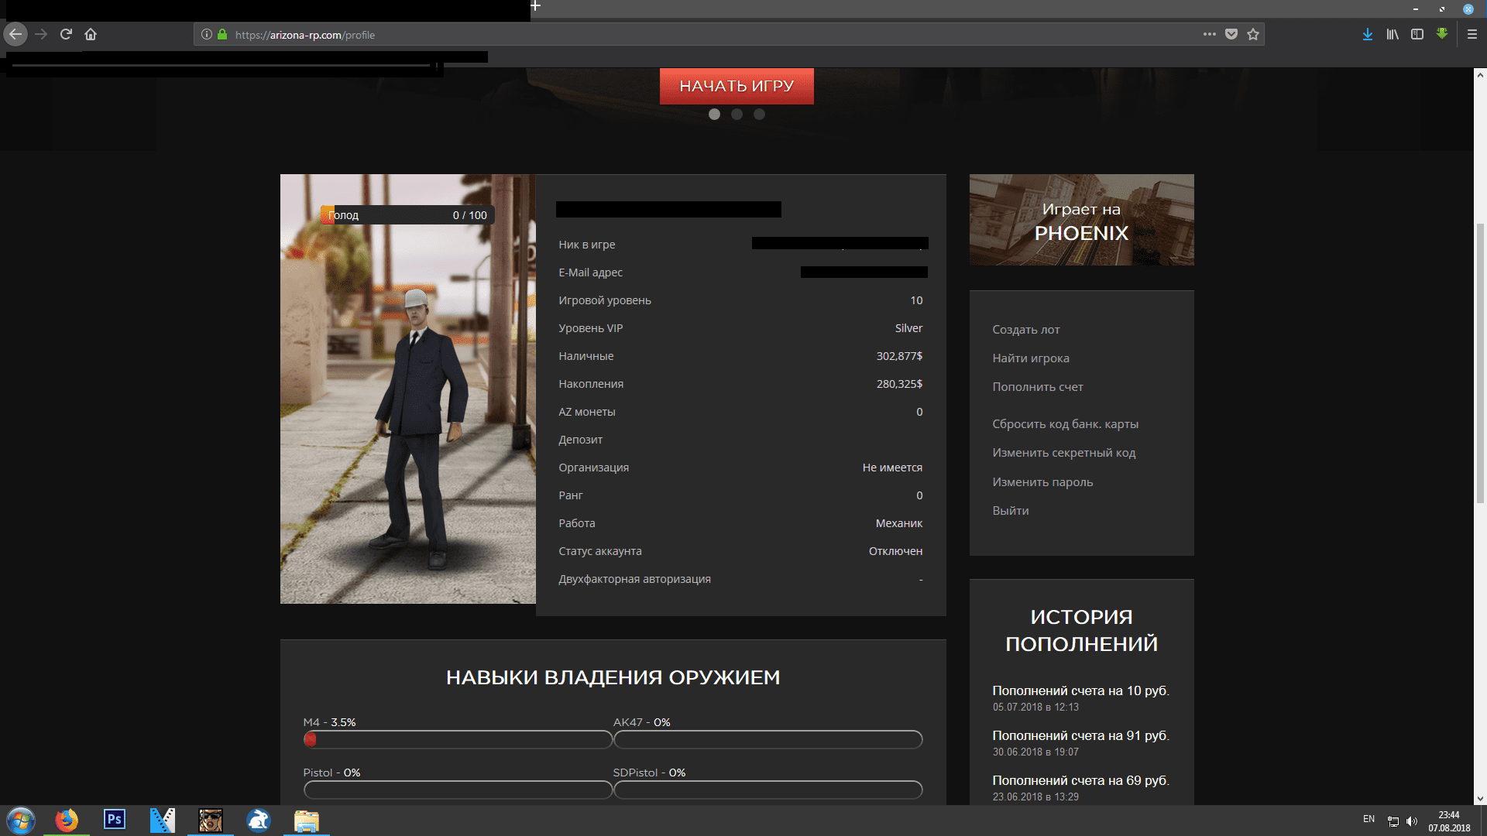Open the Firefox hamburger menu

pos(1472,34)
